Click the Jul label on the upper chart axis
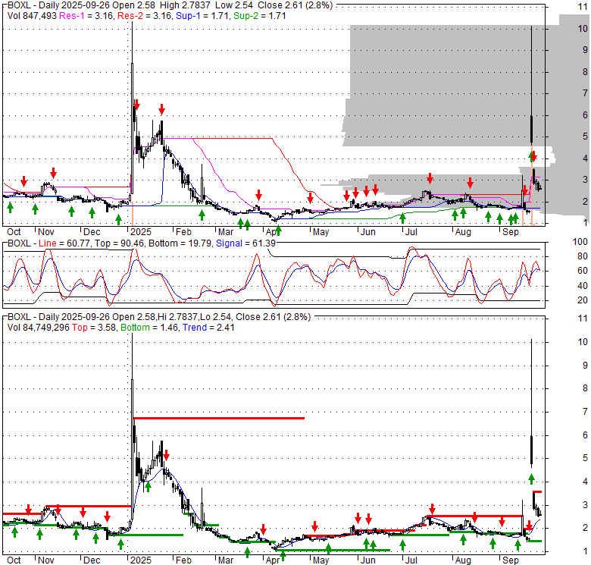This screenshot has height=565, width=591. [411, 232]
